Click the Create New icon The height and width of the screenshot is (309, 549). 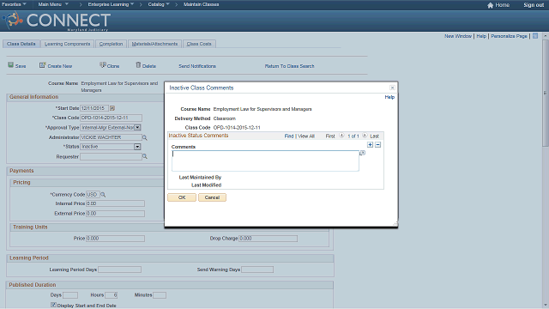42,65
